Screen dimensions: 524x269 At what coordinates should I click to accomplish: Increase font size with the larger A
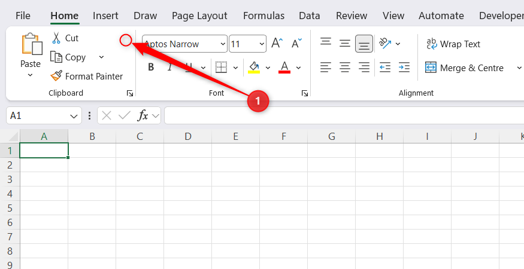[277, 44]
